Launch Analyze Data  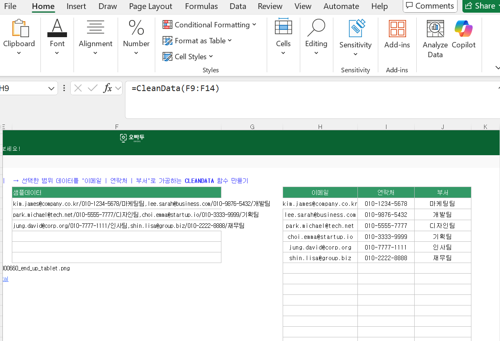click(x=435, y=29)
